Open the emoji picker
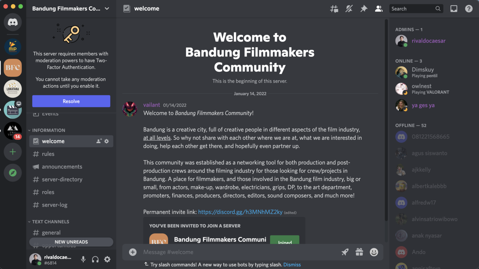This screenshot has width=479, height=269. click(374, 252)
